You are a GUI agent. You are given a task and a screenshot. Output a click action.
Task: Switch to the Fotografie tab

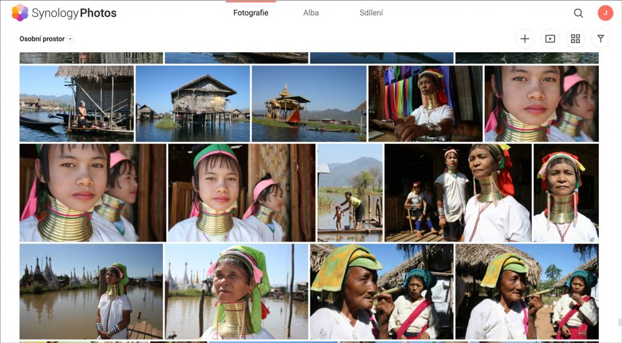(x=250, y=13)
